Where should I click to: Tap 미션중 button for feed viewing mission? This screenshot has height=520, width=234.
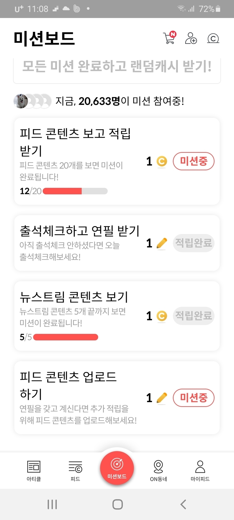point(193,161)
